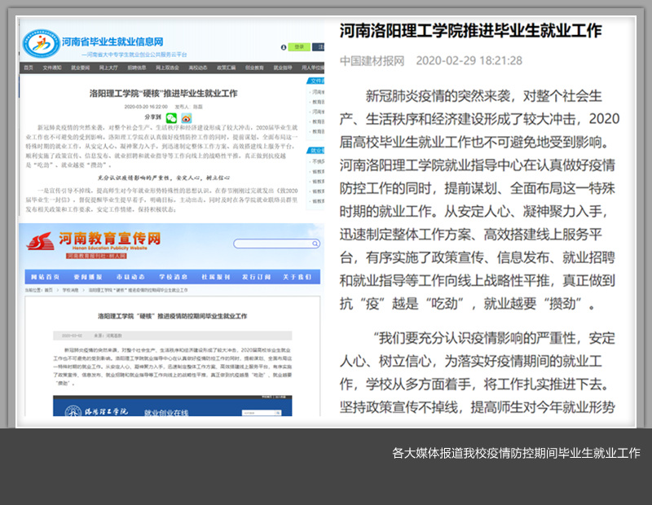
Task: Click the Weibo share icon
Action: pyautogui.click(x=185, y=118)
